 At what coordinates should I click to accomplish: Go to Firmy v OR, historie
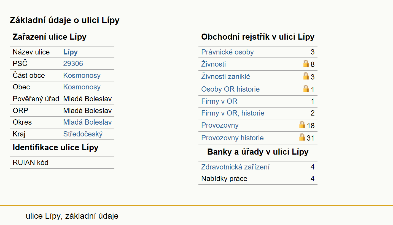(233, 113)
